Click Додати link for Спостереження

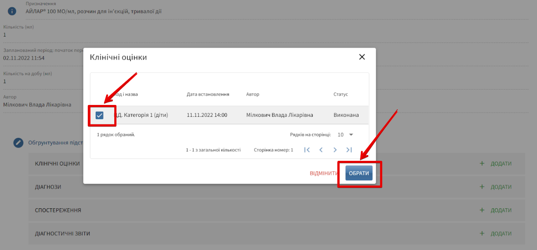501,210
